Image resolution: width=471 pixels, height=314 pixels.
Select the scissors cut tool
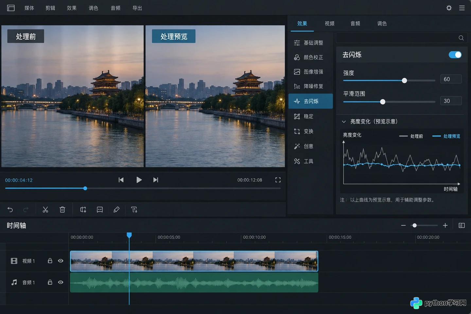pyautogui.click(x=45, y=210)
